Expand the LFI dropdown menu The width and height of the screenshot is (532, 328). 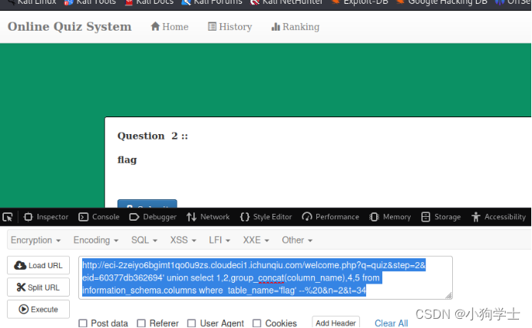pyautogui.click(x=220, y=240)
